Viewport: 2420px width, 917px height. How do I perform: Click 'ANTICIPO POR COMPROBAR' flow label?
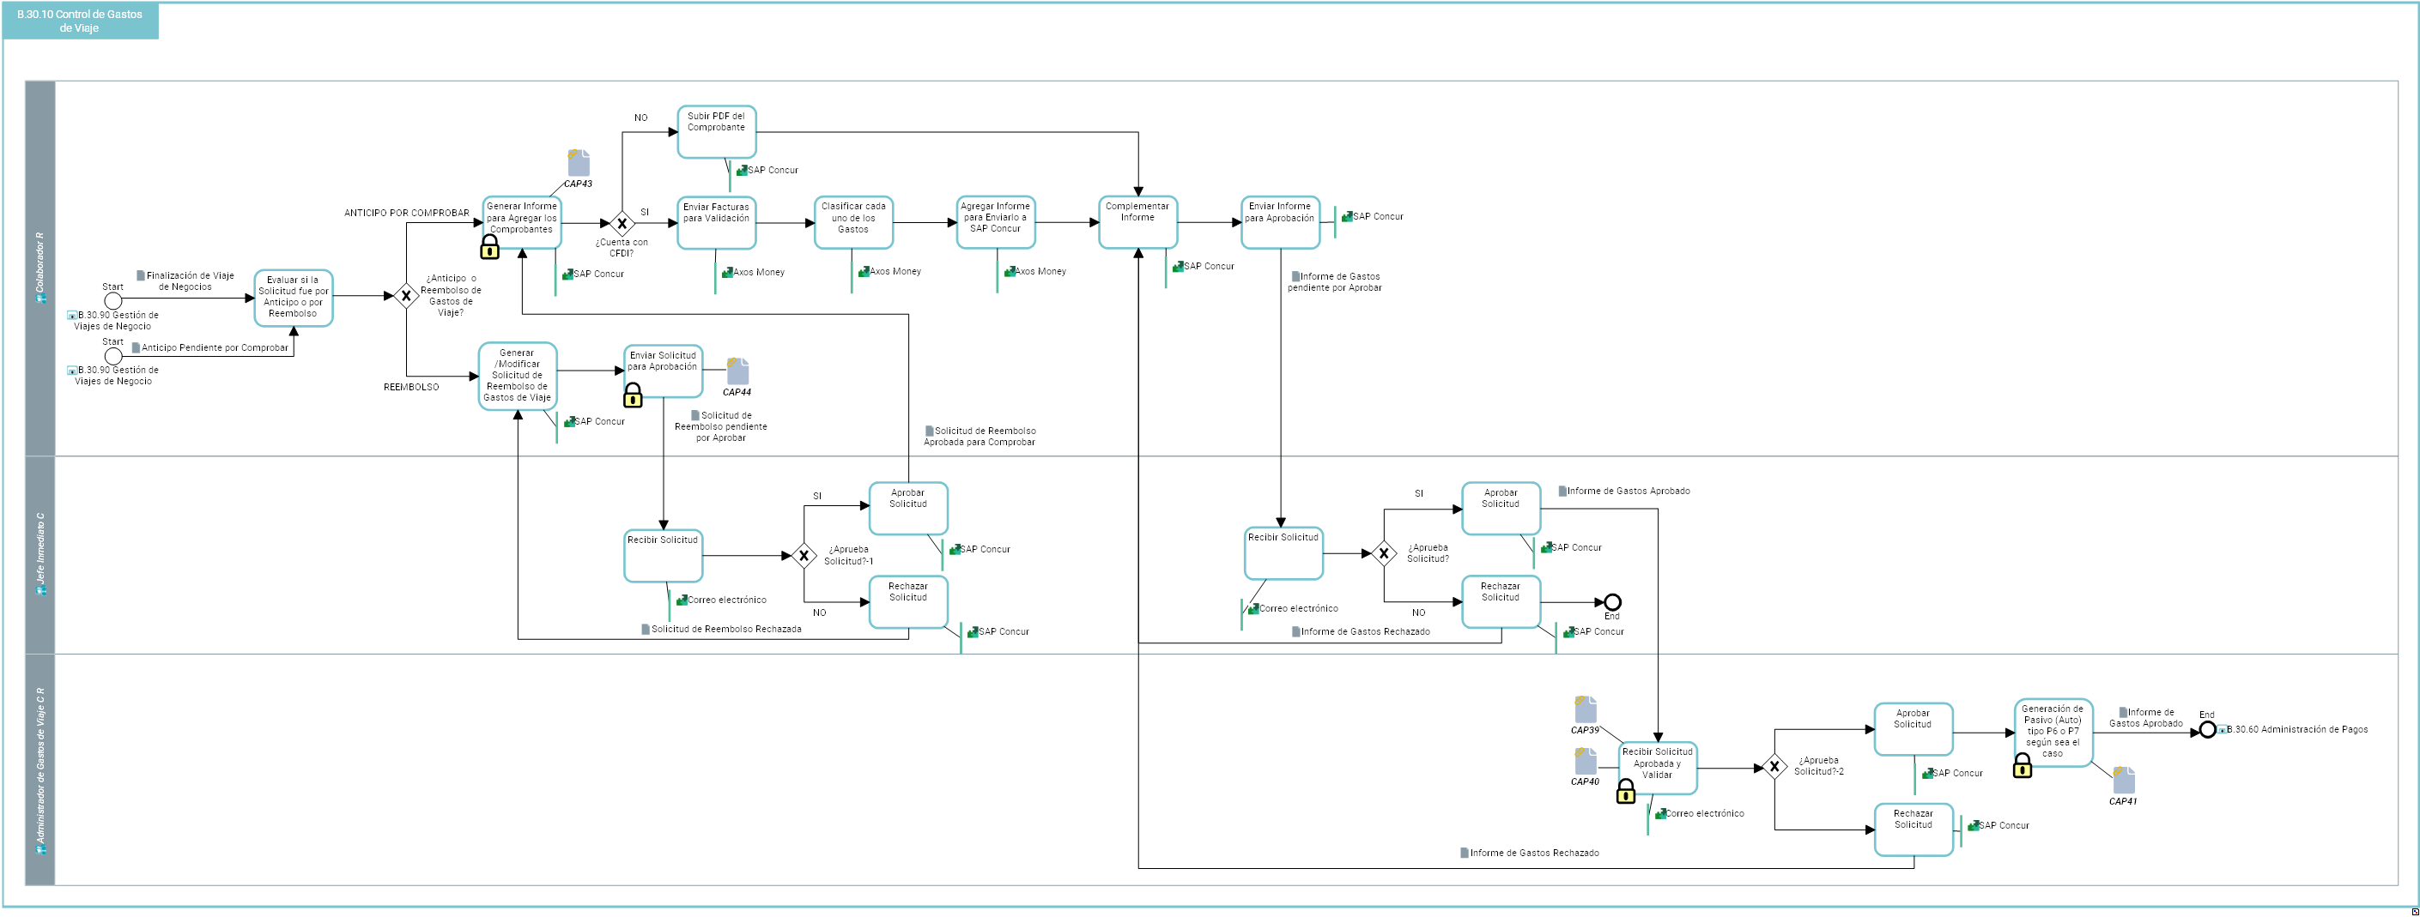407,213
